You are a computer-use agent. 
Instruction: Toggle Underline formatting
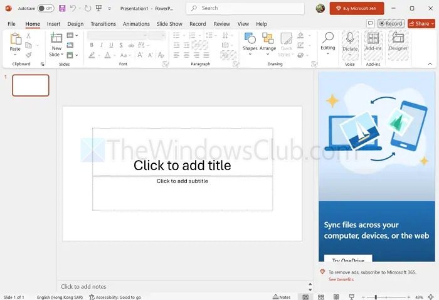tap(111, 45)
